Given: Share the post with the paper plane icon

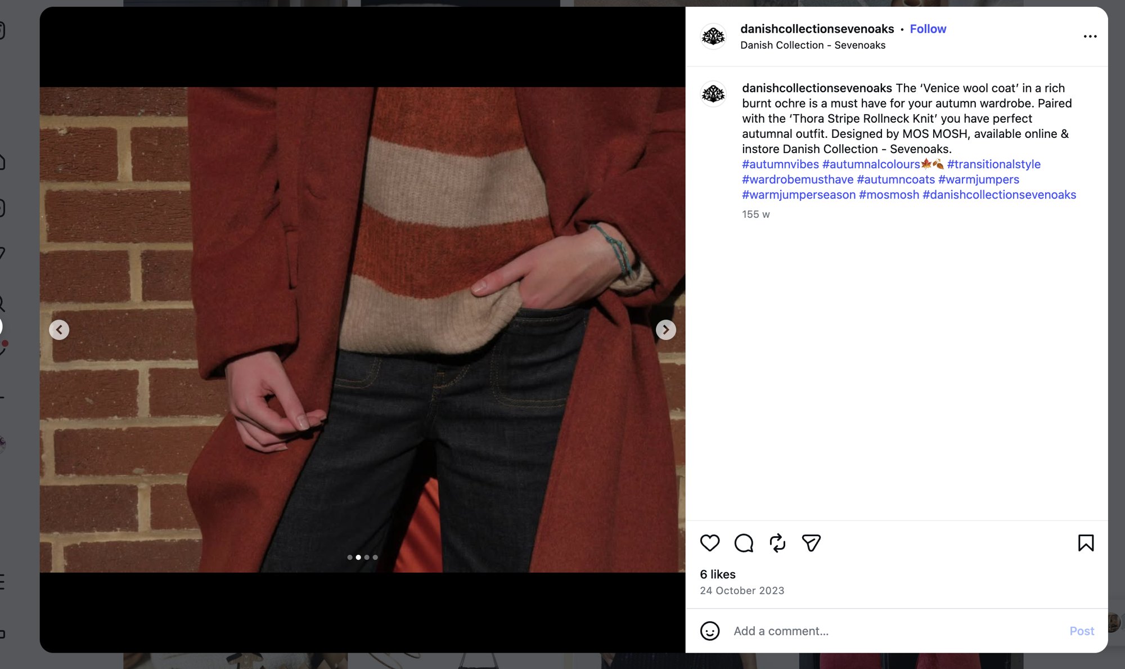Looking at the screenshot, I should click(x=811, y=543).
